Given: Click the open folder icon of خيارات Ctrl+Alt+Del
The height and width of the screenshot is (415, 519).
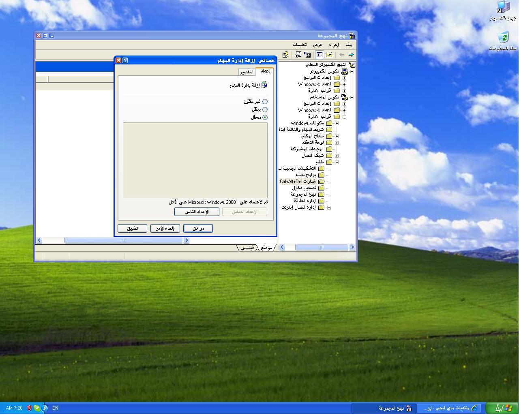Looking at the screenshot, I should (321, 182).
